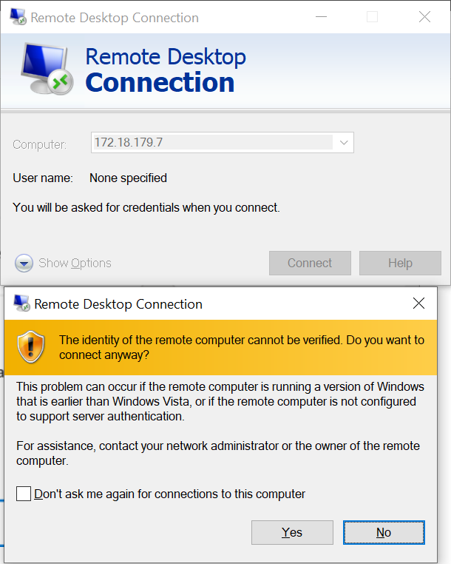The height and width of the screenshot is (564, 451).
Task: Open the Computer address dropdown arrow
Action: [344, 142]
